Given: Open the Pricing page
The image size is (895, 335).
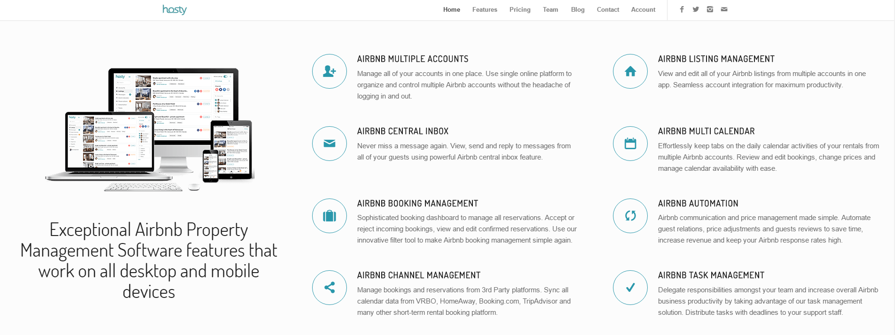Looking at the screenshot, I should pyautogui.click(x=520, y=9).
